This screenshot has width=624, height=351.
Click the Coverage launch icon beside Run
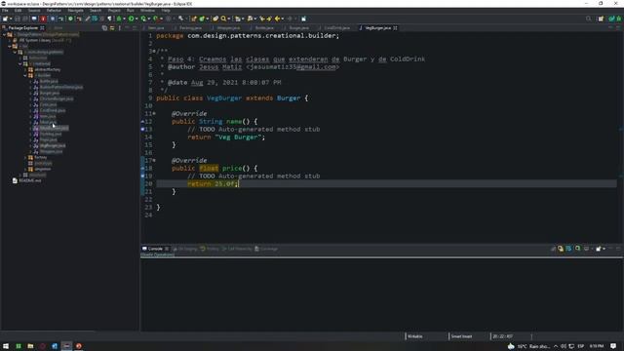tap(143, 19)
